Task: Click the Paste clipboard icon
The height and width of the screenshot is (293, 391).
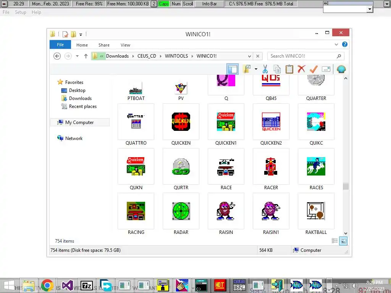Action: tap(289, 69)
